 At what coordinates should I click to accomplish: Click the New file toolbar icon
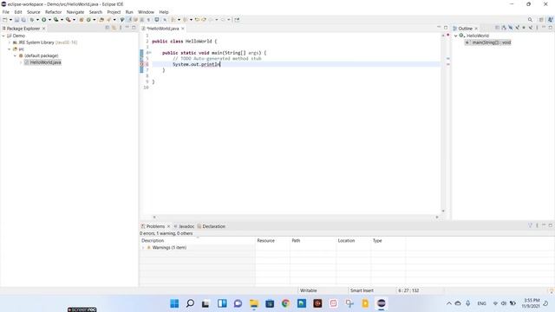[x=5, y=20]
